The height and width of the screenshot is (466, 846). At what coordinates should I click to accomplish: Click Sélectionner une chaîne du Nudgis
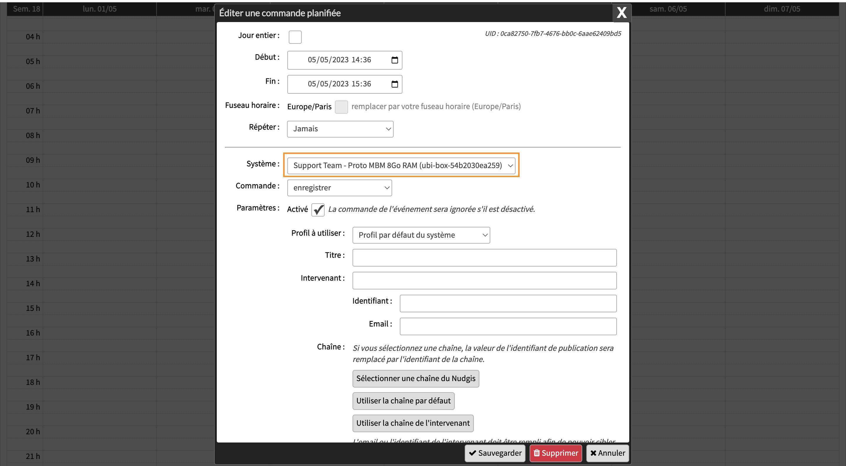coord(416,379)
